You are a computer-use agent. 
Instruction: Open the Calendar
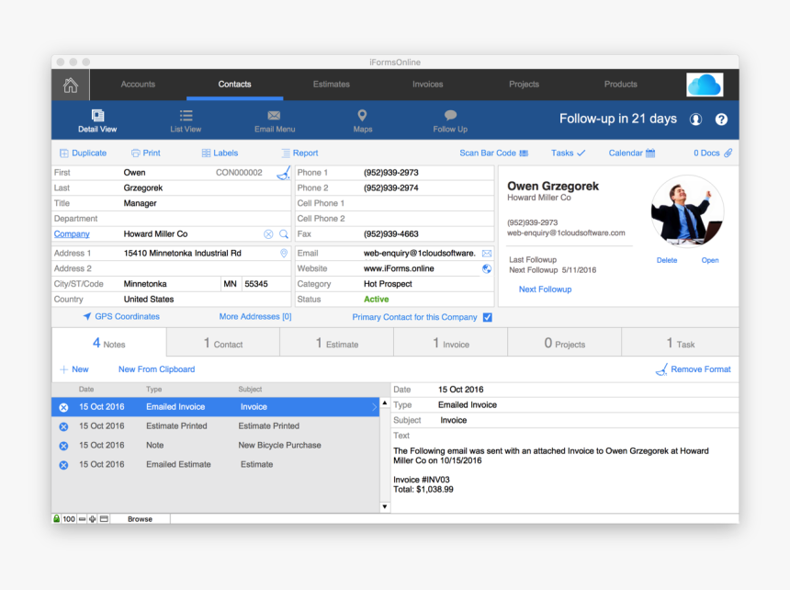click(632, 153)
